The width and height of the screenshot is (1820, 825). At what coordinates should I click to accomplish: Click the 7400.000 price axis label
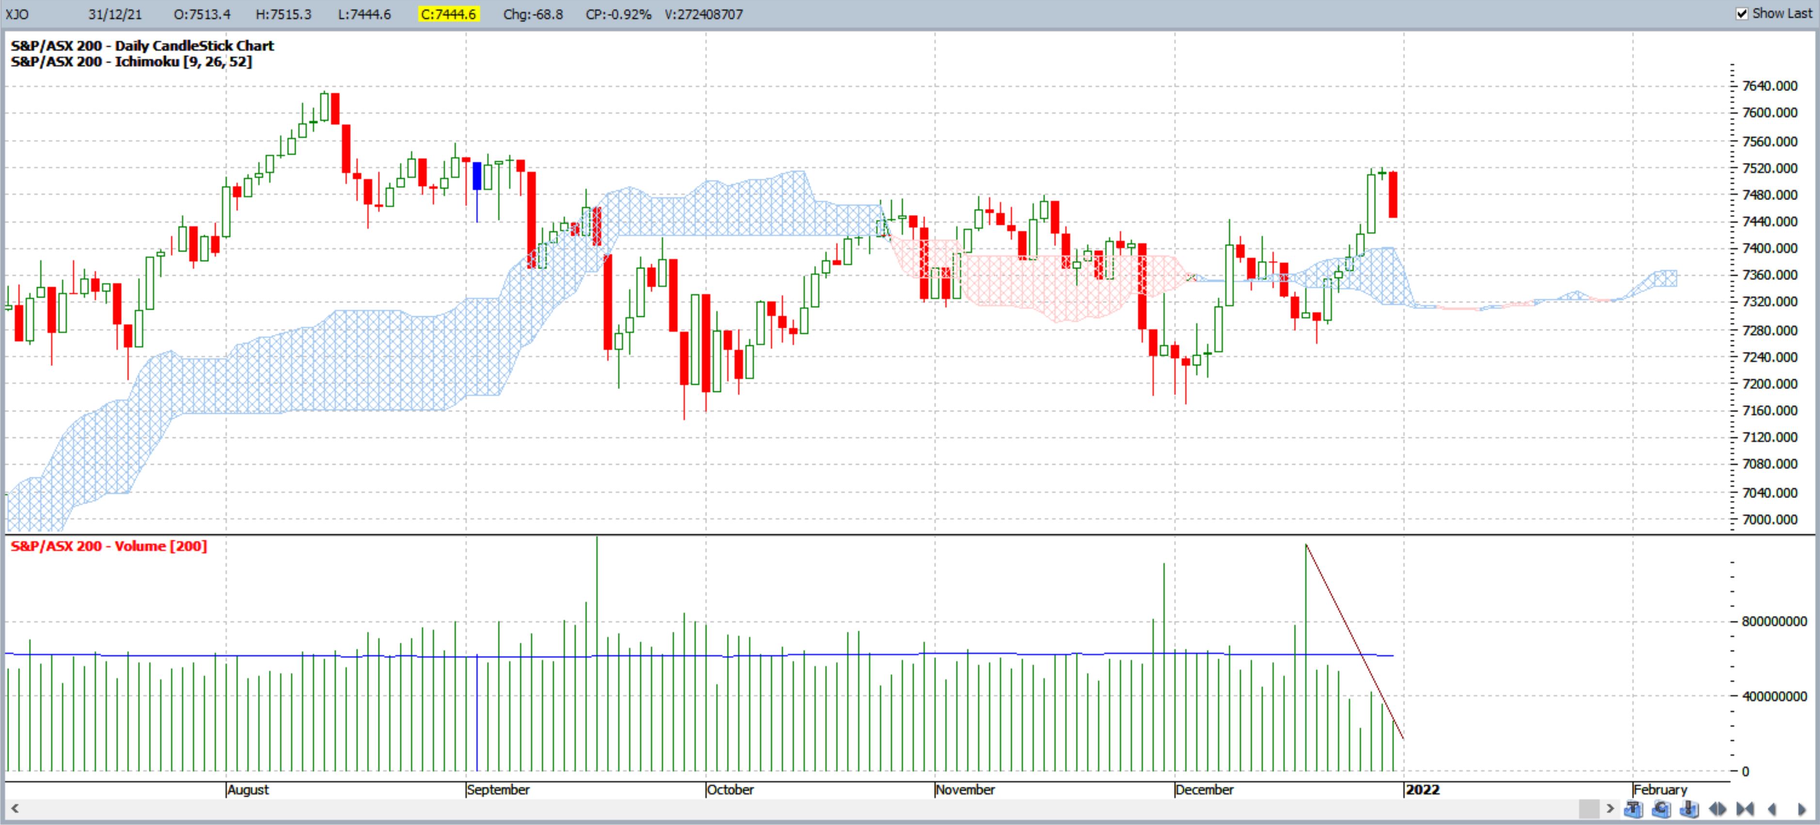1770,248
